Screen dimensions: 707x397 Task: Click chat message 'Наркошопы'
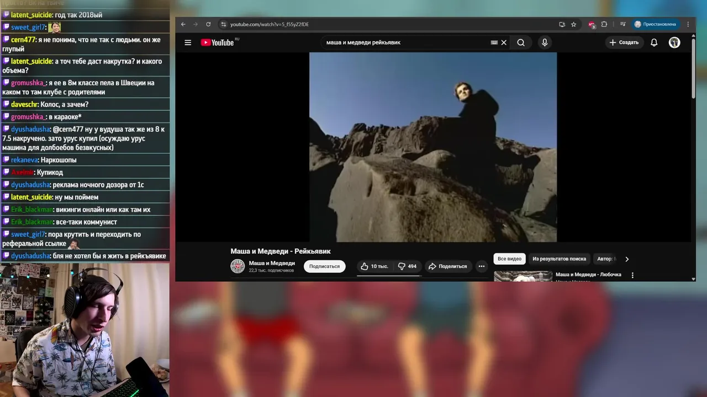pyautogui.click(x=59, y=160)
